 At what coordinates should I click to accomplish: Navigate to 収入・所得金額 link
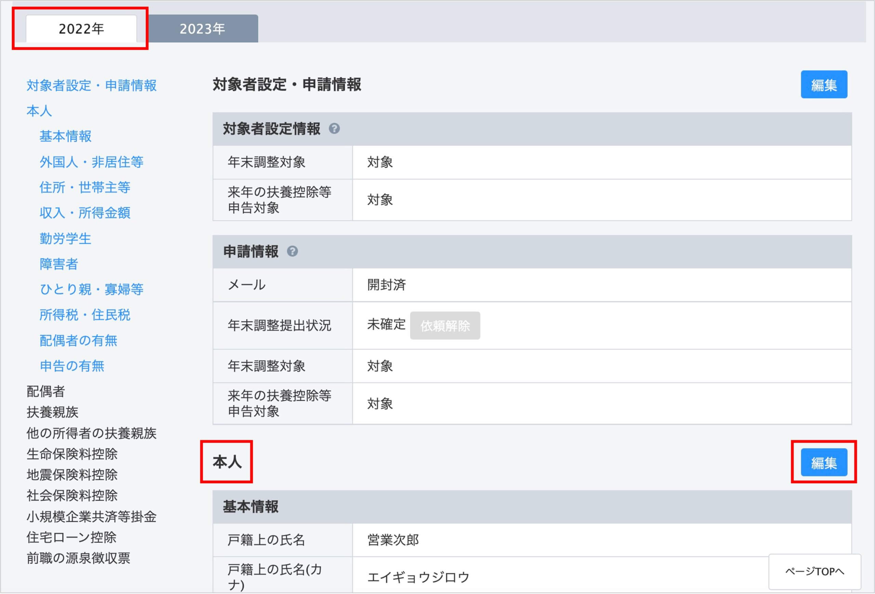(85, 213)
